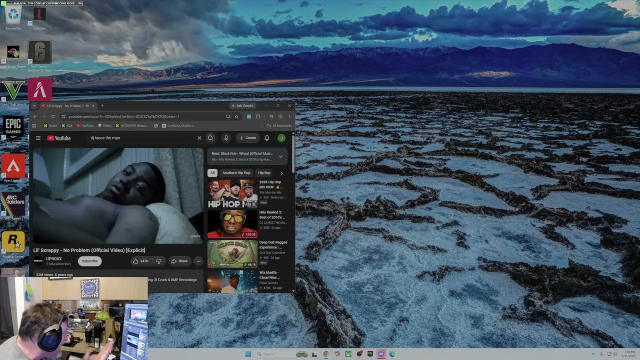
Task: Open the Deep Dub Reggae Experience thumbnail
Action: [232, 254]
